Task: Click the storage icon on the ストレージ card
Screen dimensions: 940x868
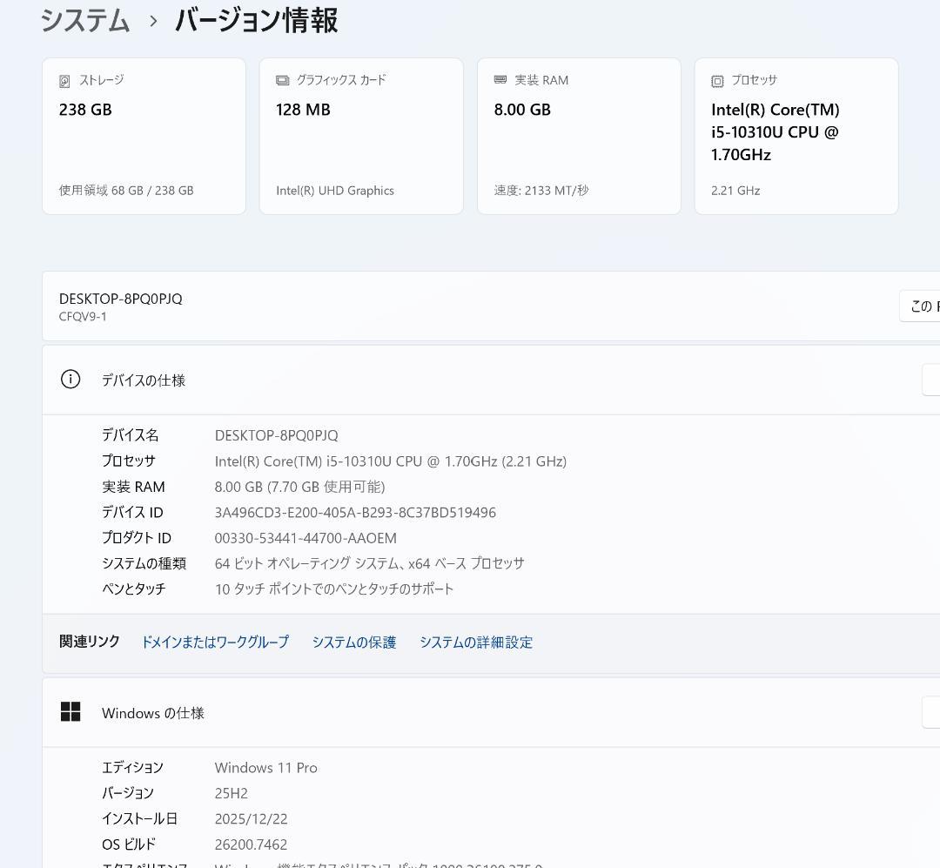Action: [63, 80]
